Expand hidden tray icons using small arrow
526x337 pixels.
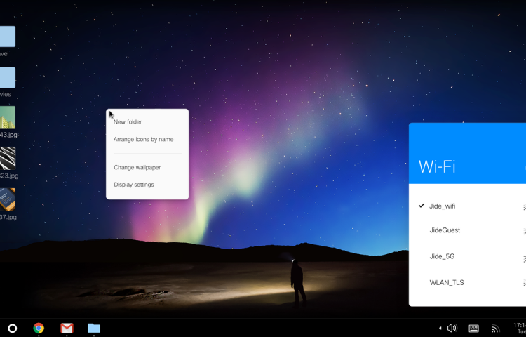pos(440,328)
